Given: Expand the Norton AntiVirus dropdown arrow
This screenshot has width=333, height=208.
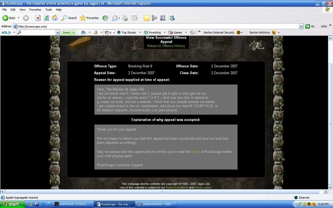Looking at the screenshot, I should [279, 32].
